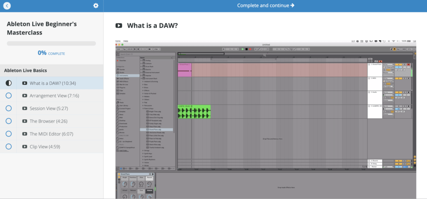The width and height of the screenshot is (427, 199).
Task: Click the Link button in Ableton
Action: pyautogui.click(x=118, y=49)
